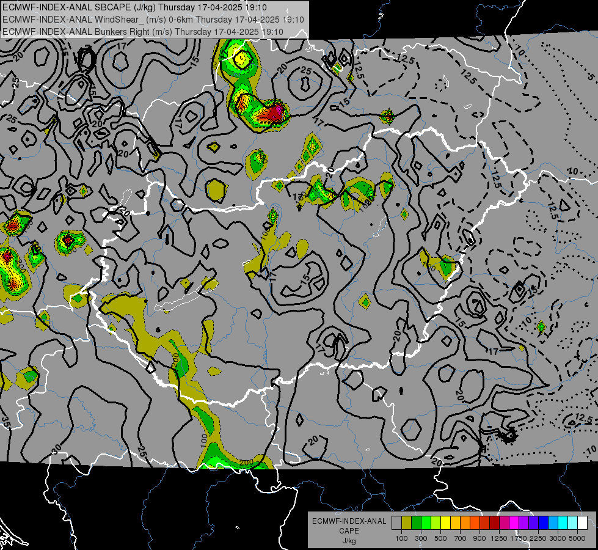Select the bright green legend swatch
This screenshot has width=598, height=550.
426,522
